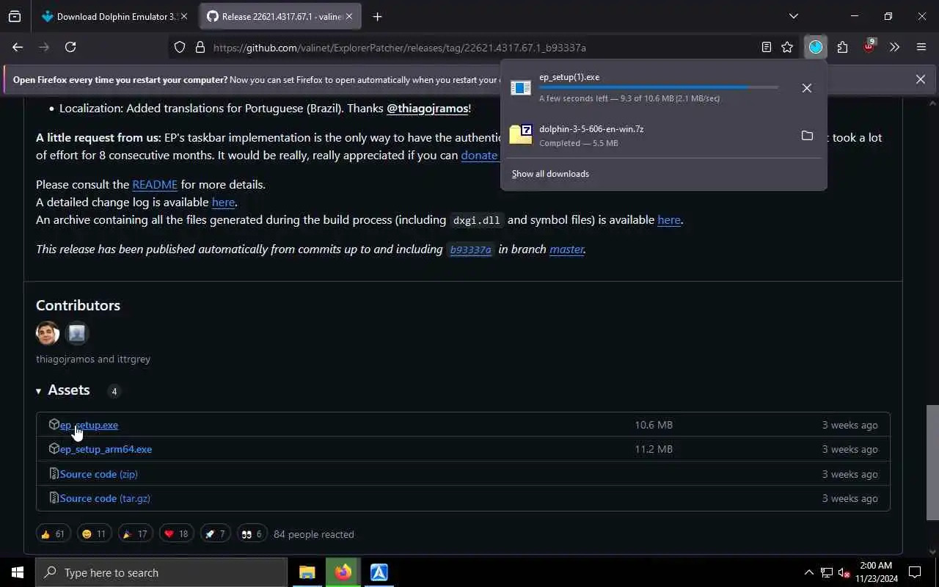Open the Windows Start menu
The height and width of the screenshot is (587, 939).
pos(18,572)
